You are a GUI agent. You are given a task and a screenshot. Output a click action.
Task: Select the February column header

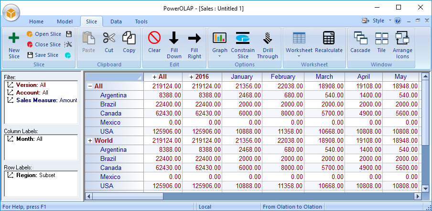pyautogui.click(x=283, y=77)
